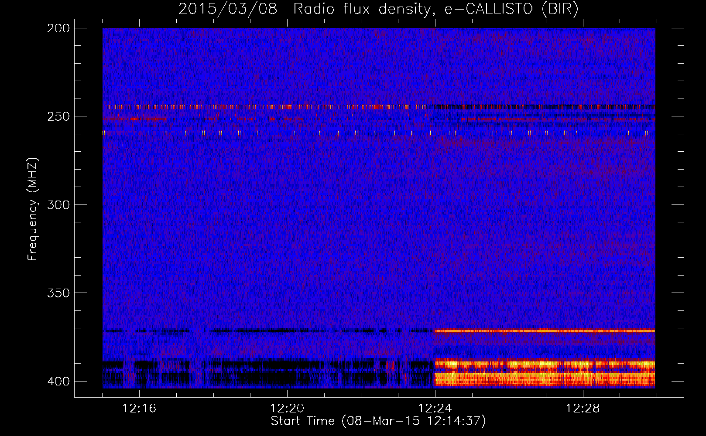Click the '350' frequency tick label
This screenshot has width=706, height=436.
click(58, 293)
